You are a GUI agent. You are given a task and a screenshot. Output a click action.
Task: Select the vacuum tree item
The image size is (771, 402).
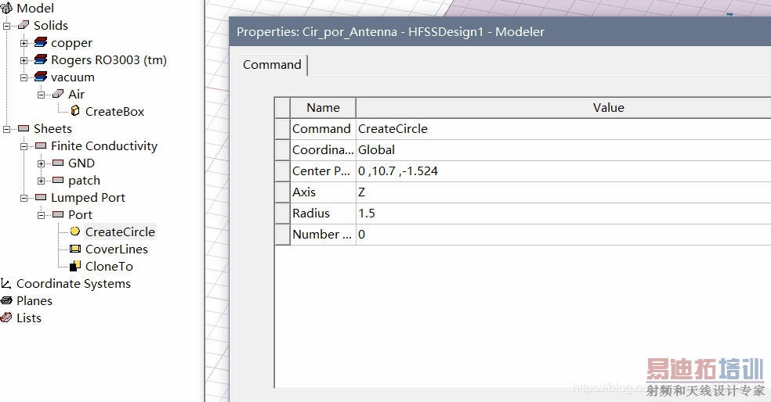[72, 77]
